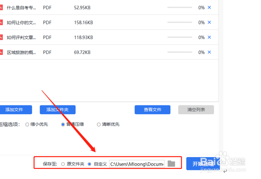
Task: Start compression with the 开始压缩 button
Action: tap(203, 164)
